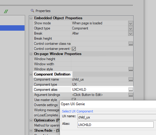Select the highlighted blue list item
The image size is (156, 135).
coord(12,28)
